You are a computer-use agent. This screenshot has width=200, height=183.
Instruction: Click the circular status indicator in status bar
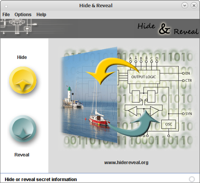(192, 179)
